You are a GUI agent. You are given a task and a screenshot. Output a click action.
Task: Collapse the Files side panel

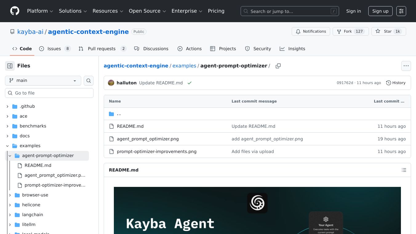coord(10,66)
